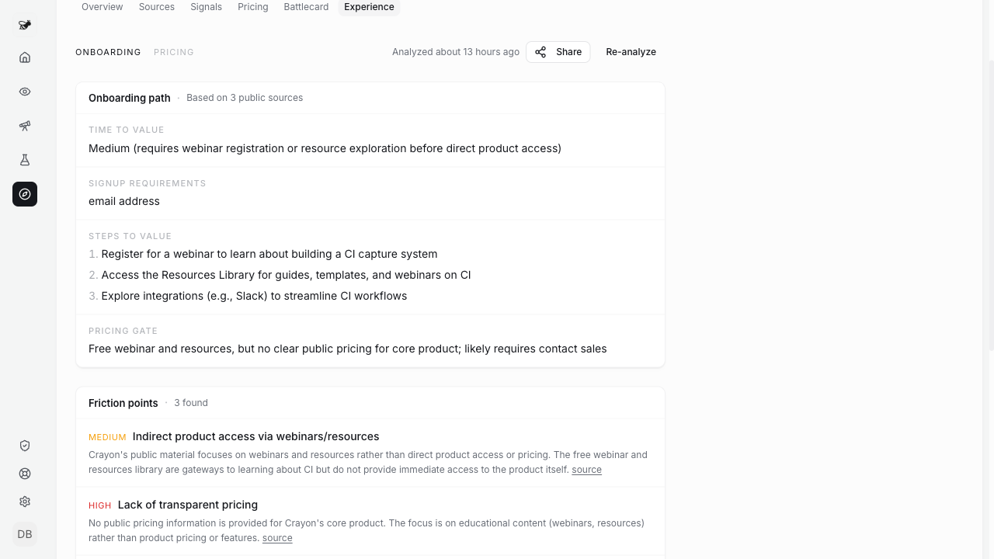Select the PRICING sub-tab
Viewport: 994px width, 559px height.
coord(174,52)
